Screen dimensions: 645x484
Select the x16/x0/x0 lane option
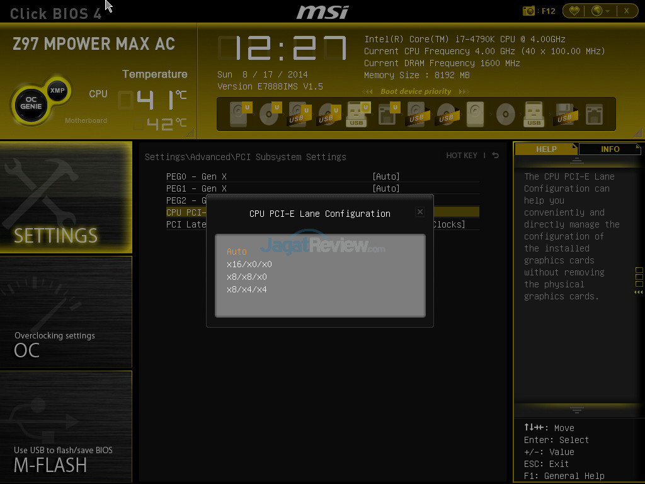[x=249, y=264]
